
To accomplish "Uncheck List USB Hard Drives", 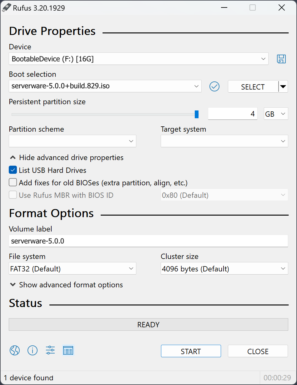I will [13, 170].
